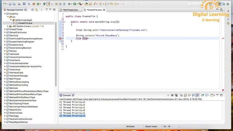Image resolution: width=233 pixels, height=131 pixels.
Task: Click the Console view tab
Action: point(67,95)
